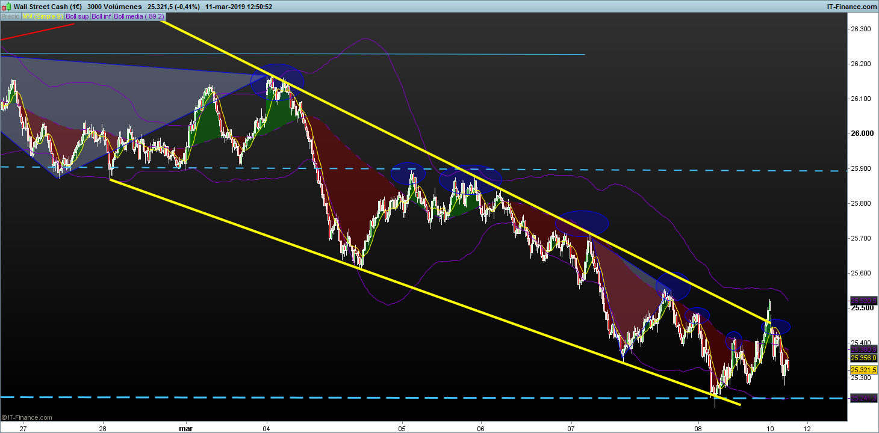Select the short red trendline at top left
This screenshot has height=433, width=879.
pyautogui.click(x=38, y=32)
